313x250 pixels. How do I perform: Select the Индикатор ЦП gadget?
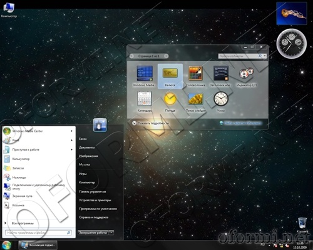pyautogui.click(x=246, y=74)
